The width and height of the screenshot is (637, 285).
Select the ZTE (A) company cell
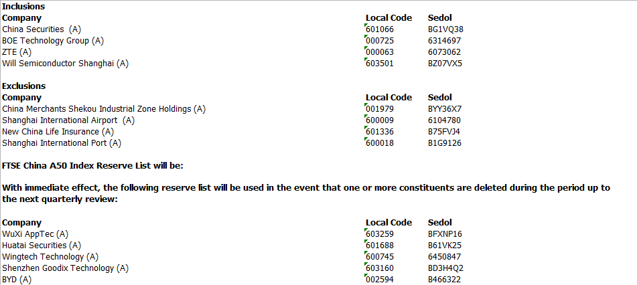[17, 52]
